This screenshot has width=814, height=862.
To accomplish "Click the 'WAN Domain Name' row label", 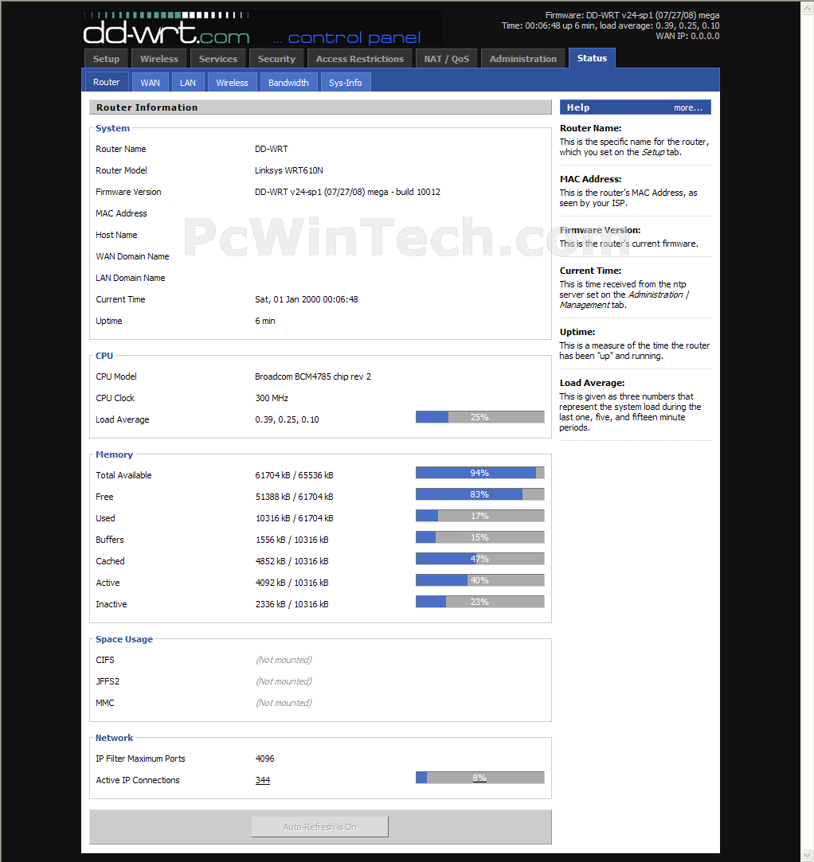I will (x=132, y=256).
